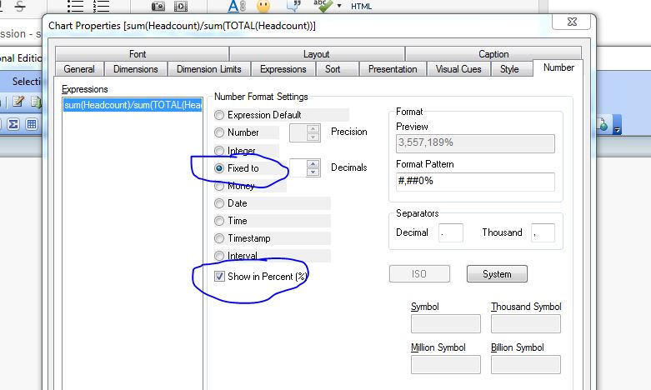The image size is (651, 390).
Task: Select the Money radio button
Action: coord(218,186)
